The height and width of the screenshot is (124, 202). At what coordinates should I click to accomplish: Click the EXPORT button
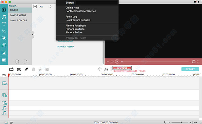(190, 69)
